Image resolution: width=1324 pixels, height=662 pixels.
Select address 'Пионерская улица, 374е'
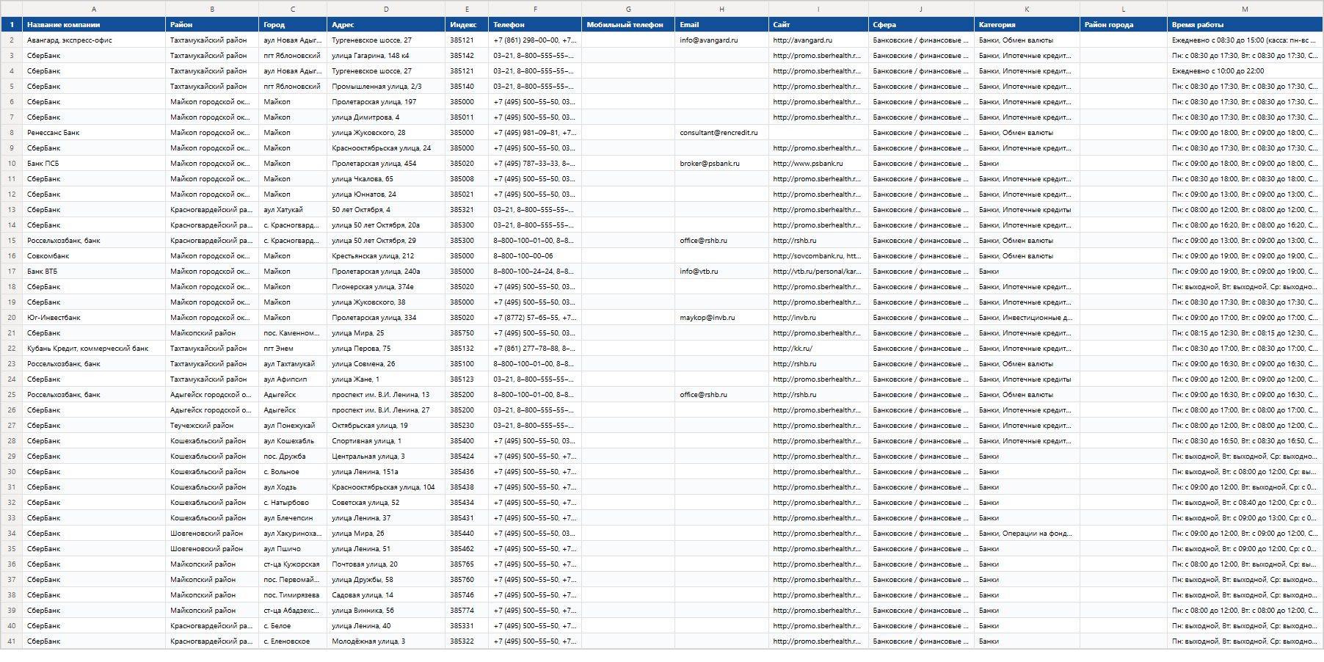pyautogui.click(x=386, y=287)
